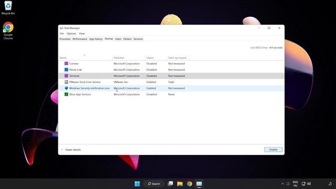Click the Cortana app icon

pyautogui.click(x=66, y=64)
